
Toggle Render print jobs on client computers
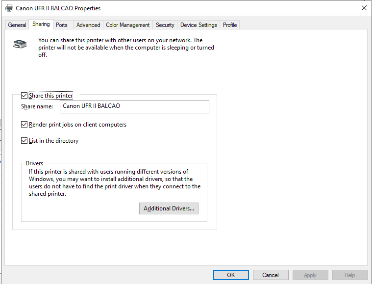point(24,125)
